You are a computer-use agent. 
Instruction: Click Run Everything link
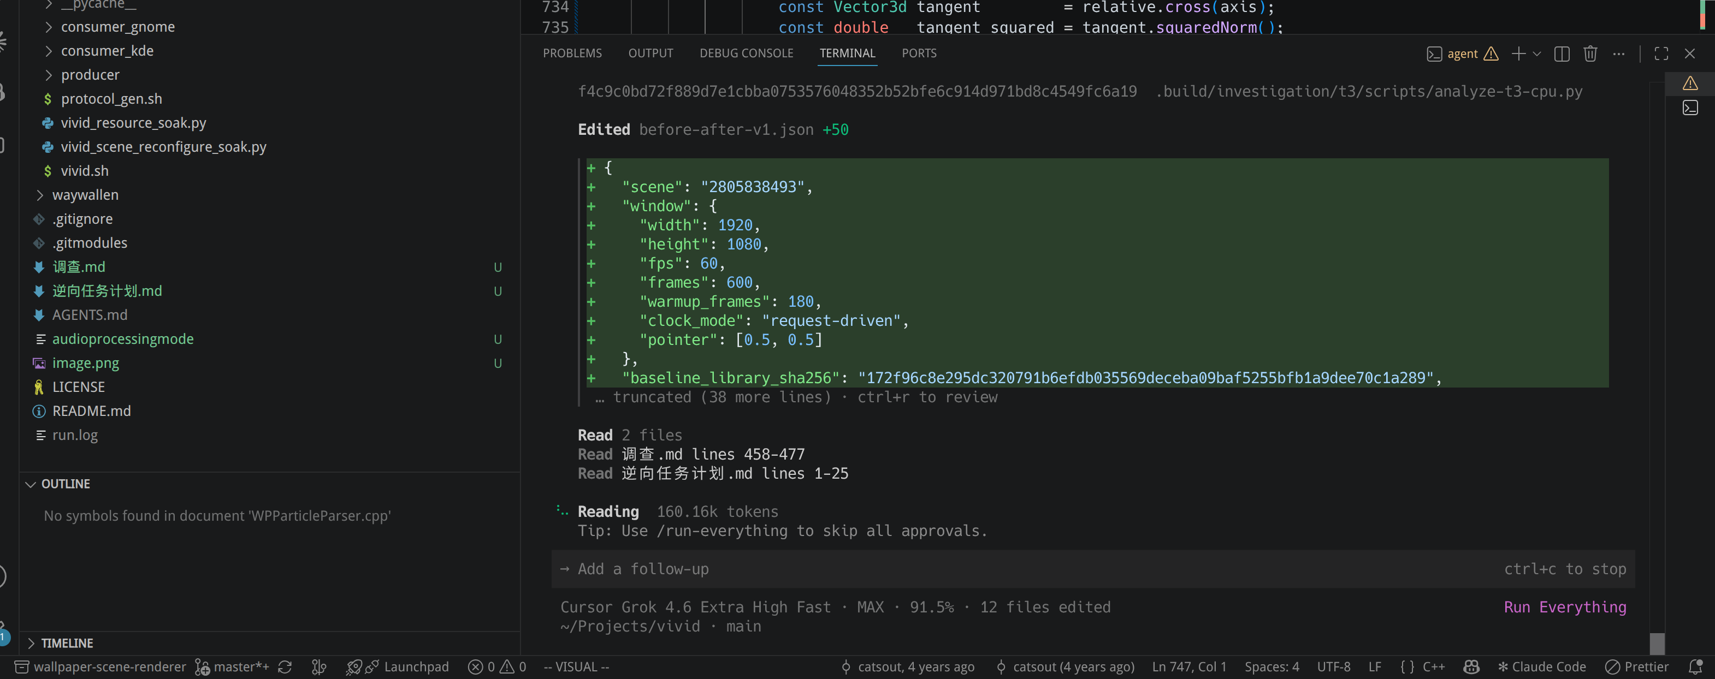coord(1565,607)
